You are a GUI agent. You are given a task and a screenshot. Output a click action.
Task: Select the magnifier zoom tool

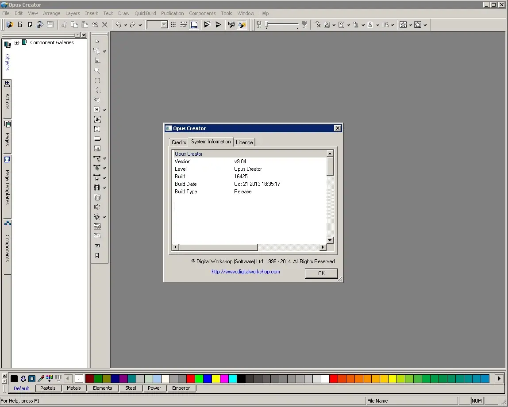(x=97, y=71)
